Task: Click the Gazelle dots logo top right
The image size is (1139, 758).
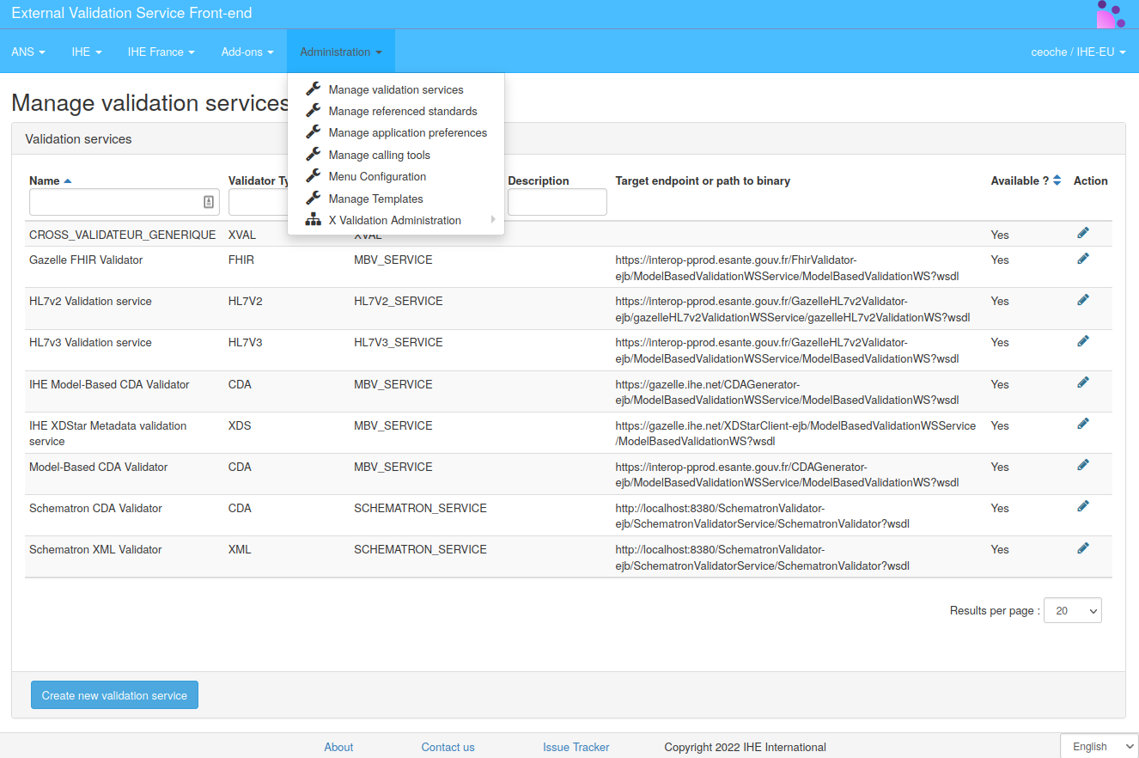Action: tap(1111, 15)
